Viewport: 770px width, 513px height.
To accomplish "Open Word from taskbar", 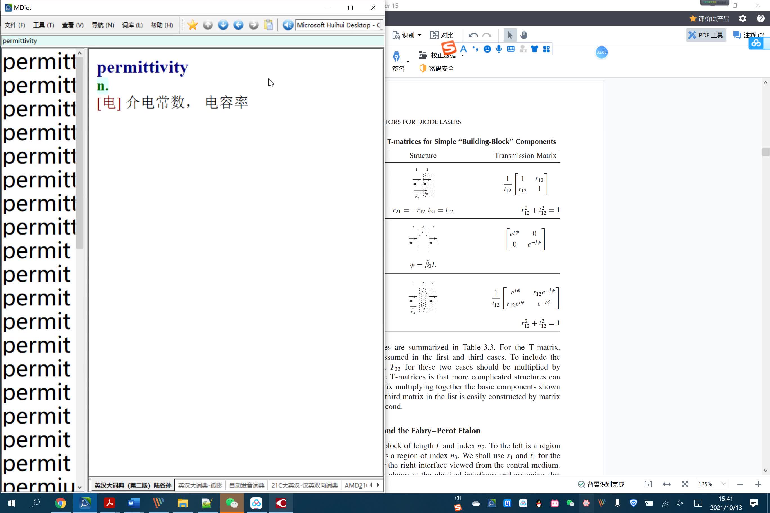I will tap(134, 503).
